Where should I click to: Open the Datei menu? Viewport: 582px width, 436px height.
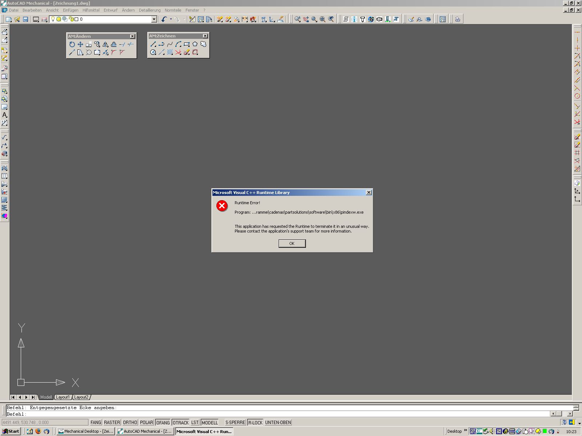(x=13, y=10)
